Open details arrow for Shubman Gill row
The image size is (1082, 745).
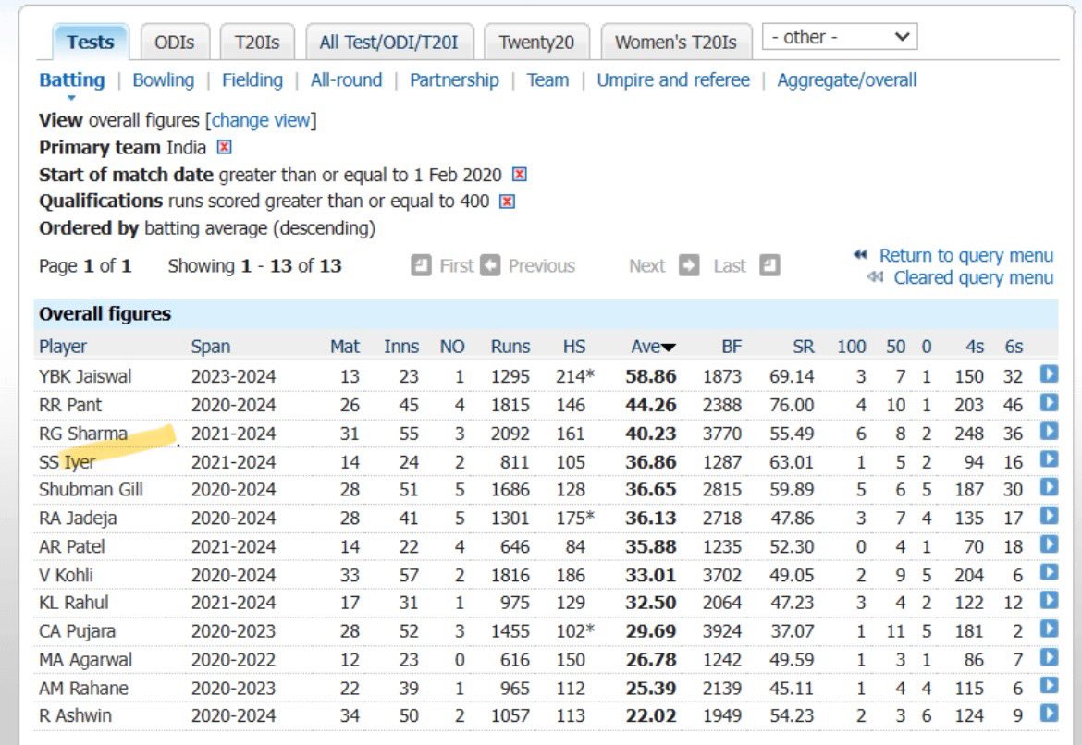[1049, 487]
